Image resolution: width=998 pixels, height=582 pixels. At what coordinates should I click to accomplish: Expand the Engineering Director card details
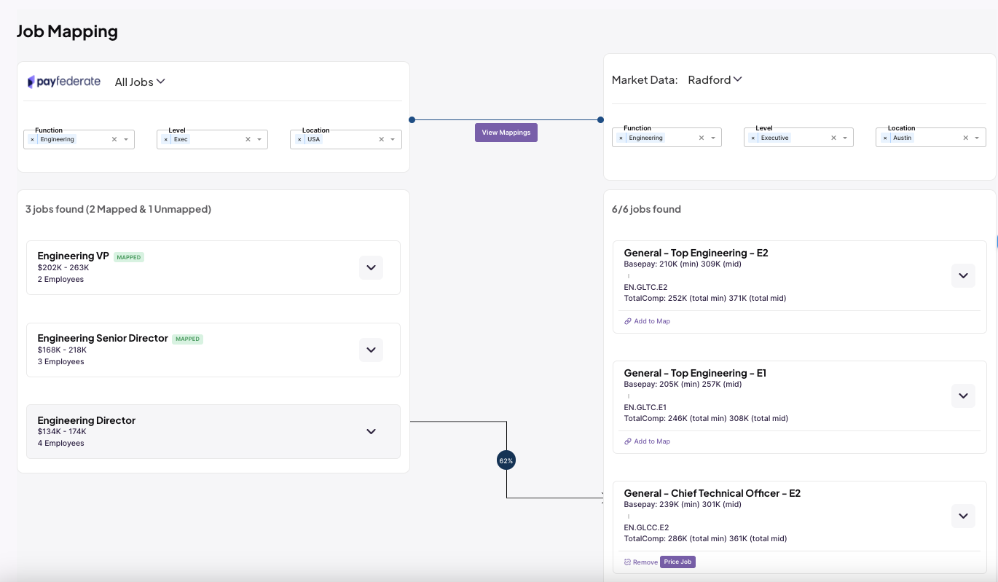pos(371,431)
